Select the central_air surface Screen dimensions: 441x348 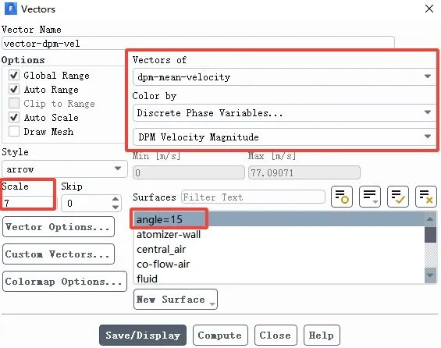[279, 249]
